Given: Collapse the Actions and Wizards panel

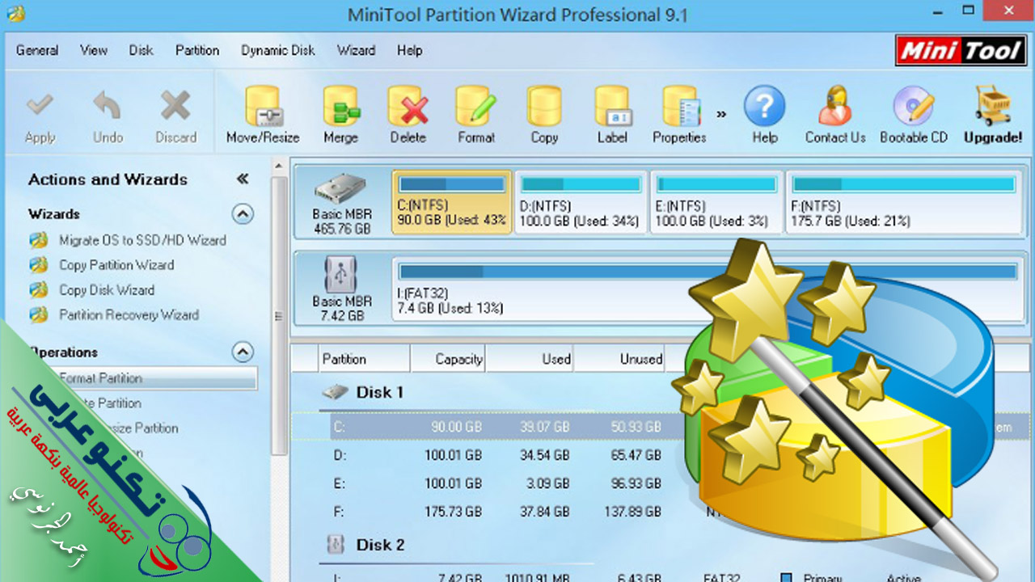Looking at the screenshot, I should [242, 179].
